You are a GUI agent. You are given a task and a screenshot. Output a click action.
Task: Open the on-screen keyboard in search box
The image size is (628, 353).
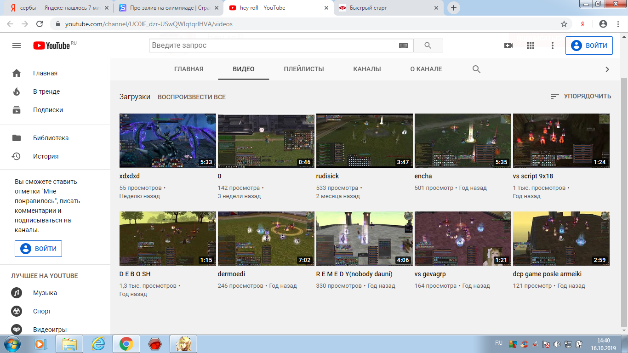pos(403,46)
